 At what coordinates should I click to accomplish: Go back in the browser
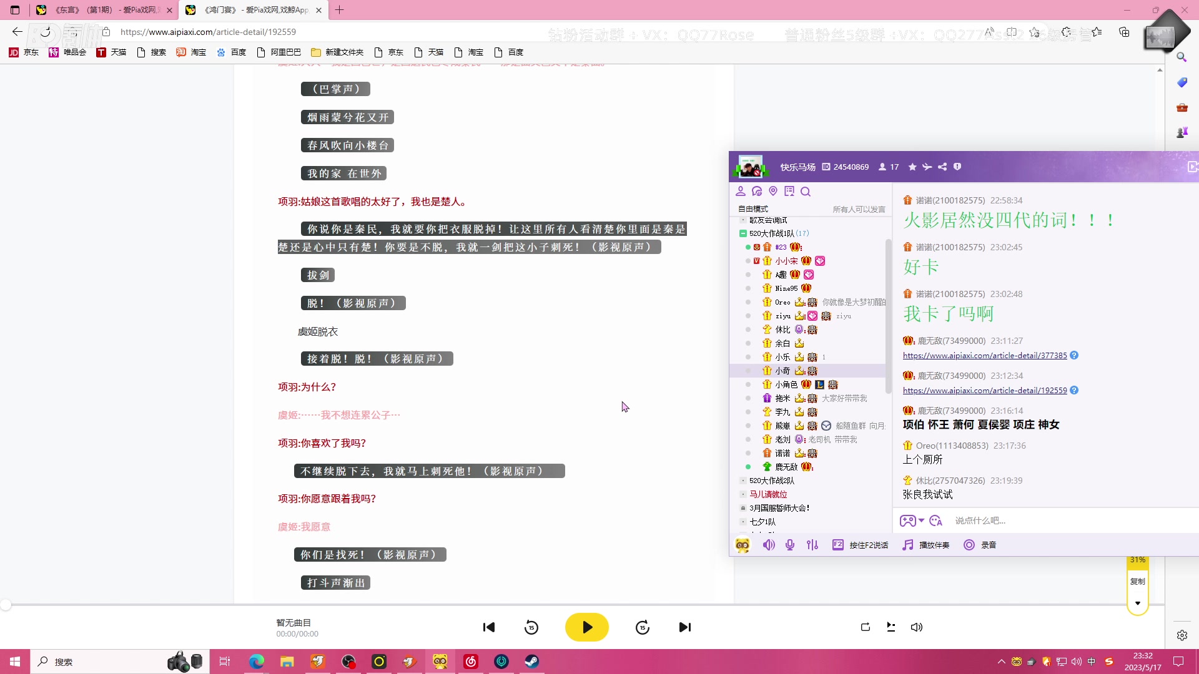coord(17,32)
